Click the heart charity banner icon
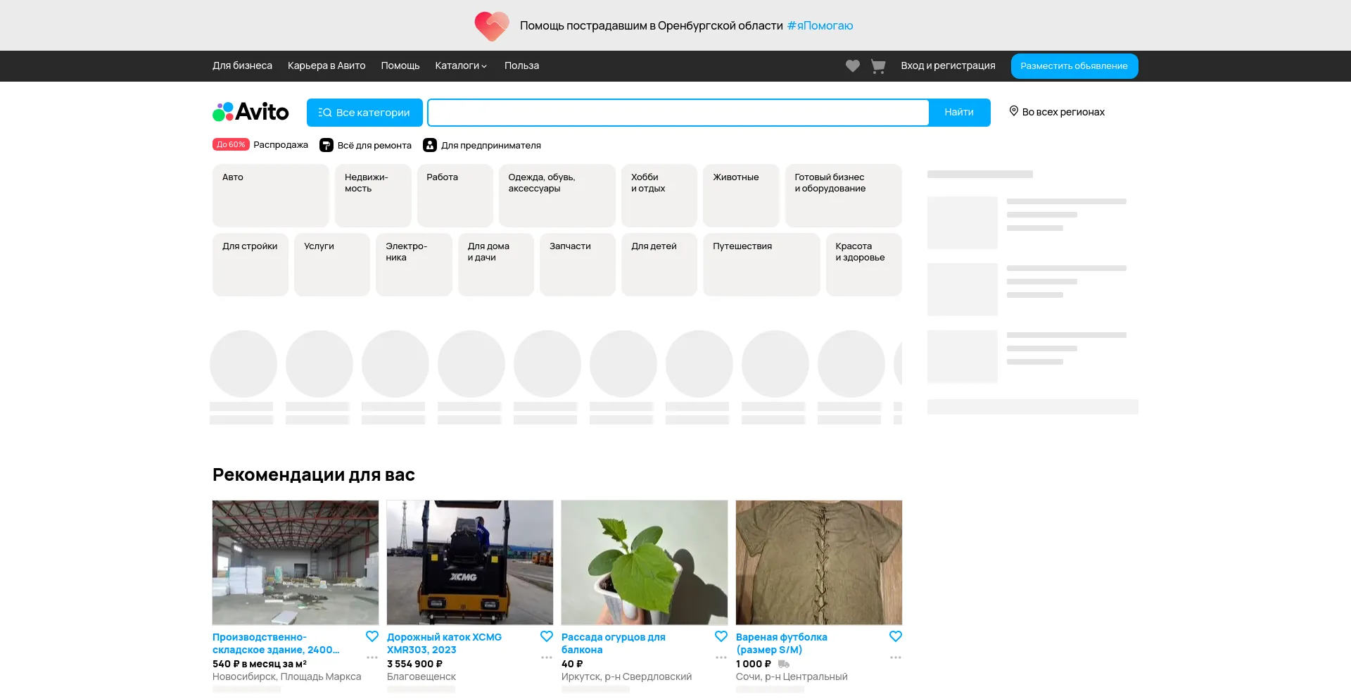Viewport: 1351px width, 699px height. (x=491, y=26)
